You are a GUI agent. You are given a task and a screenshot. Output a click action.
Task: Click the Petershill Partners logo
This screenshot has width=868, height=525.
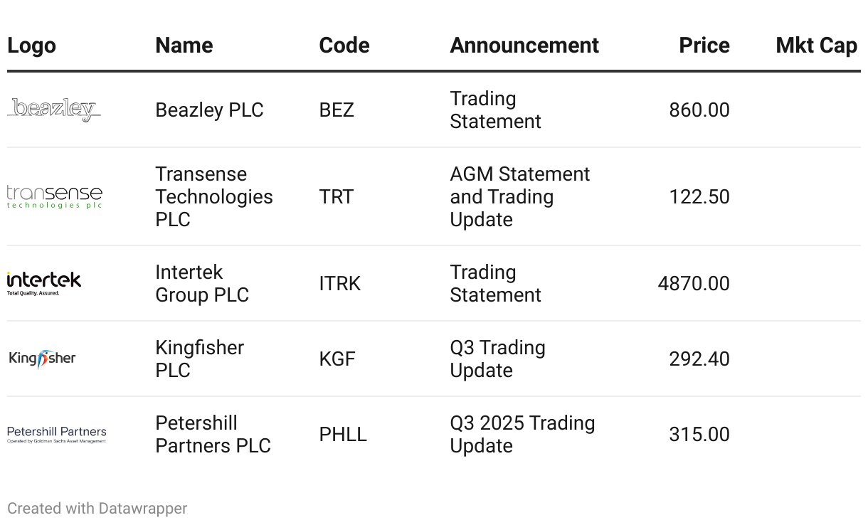tap(57, 434)
